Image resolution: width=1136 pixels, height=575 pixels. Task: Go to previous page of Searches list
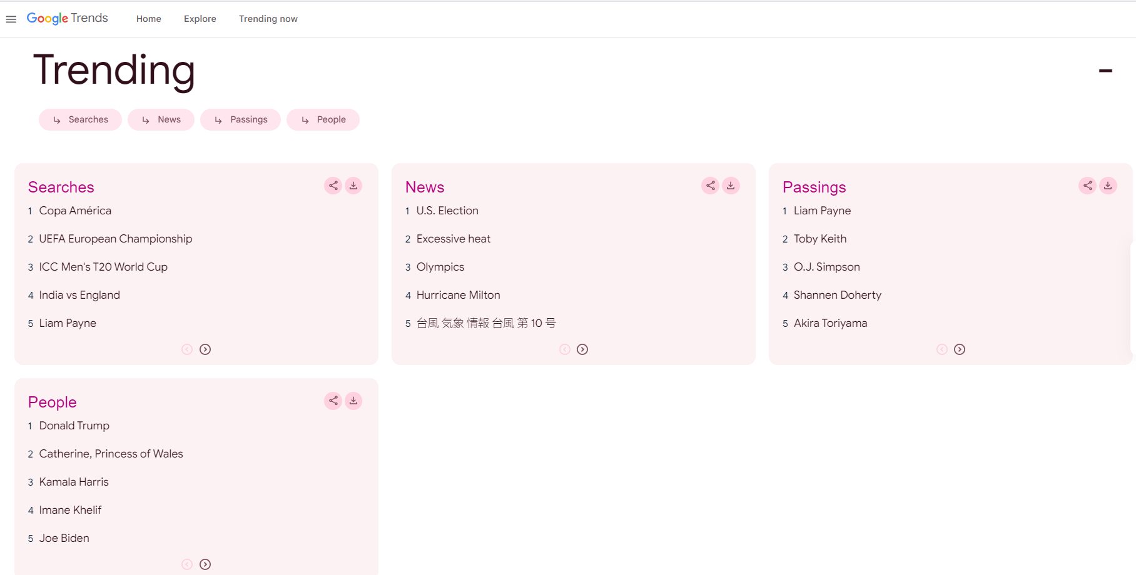(x=187, y=349)
